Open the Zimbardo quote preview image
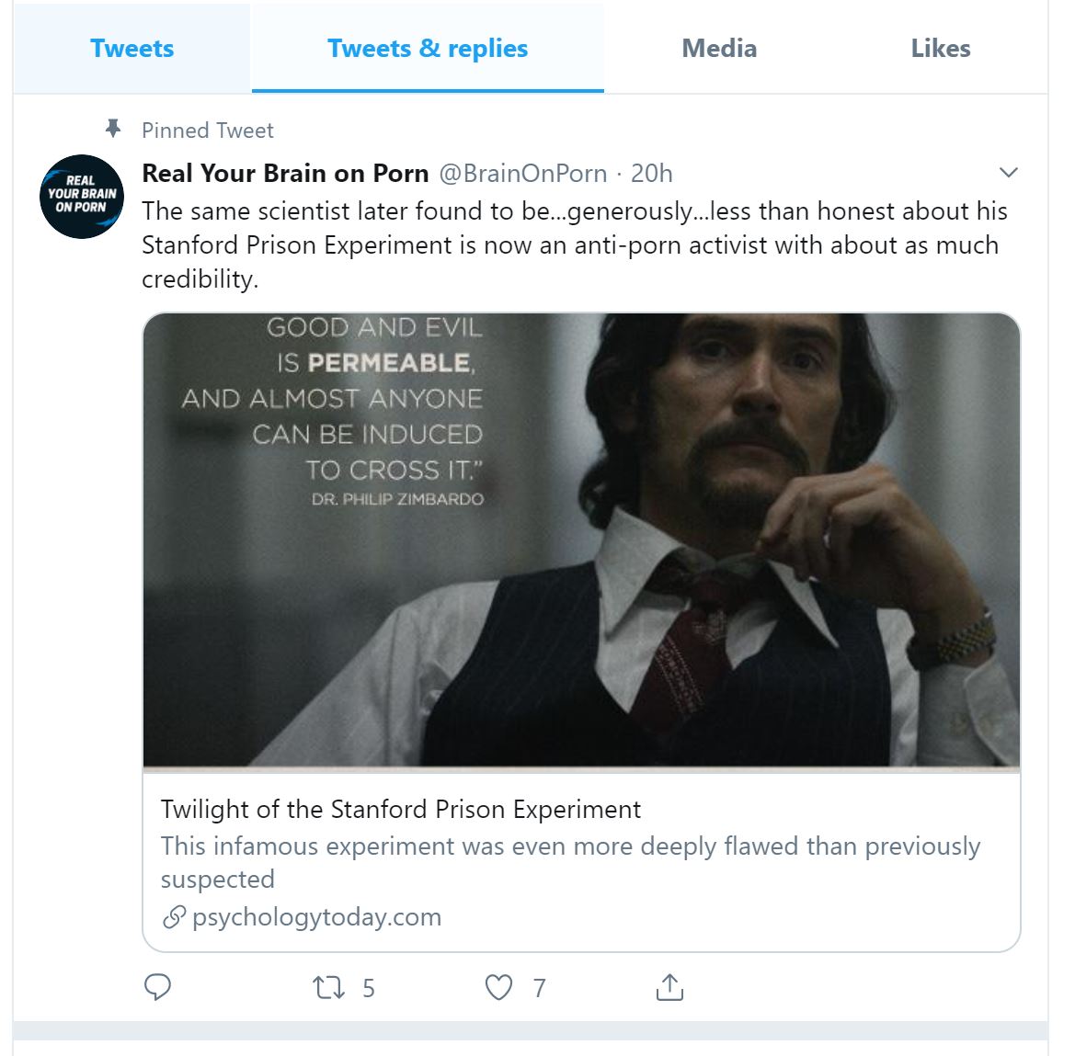Viewport: 1075px width, 1056px height. [581, 540]
